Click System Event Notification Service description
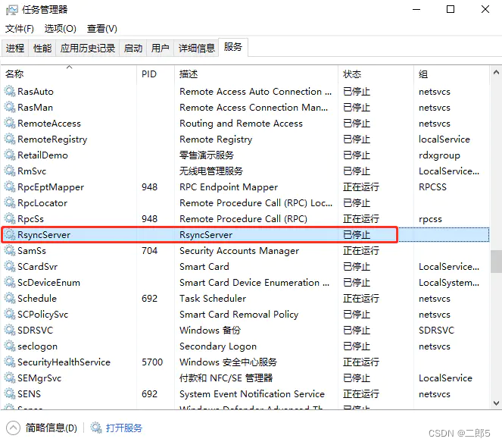Screen dimensions: 502x445 pyautogui.click(x=252, y=393)
